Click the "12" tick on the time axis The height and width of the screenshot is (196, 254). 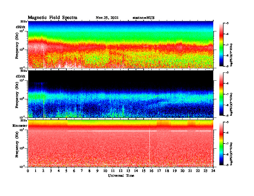(x=121, y=171)
